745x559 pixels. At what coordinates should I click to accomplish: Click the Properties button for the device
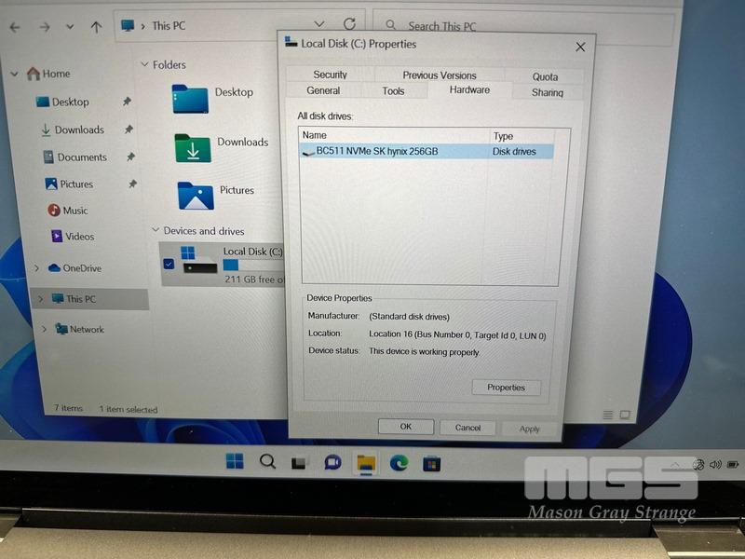506,388
